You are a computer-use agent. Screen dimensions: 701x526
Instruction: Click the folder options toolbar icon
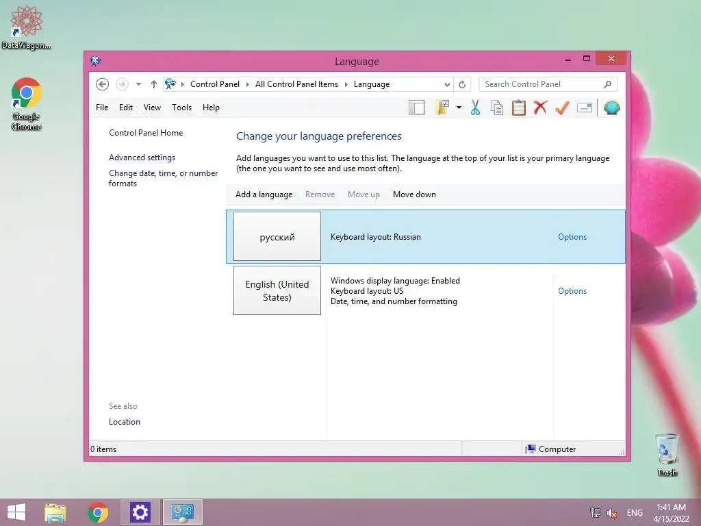(x=442, y=108)
